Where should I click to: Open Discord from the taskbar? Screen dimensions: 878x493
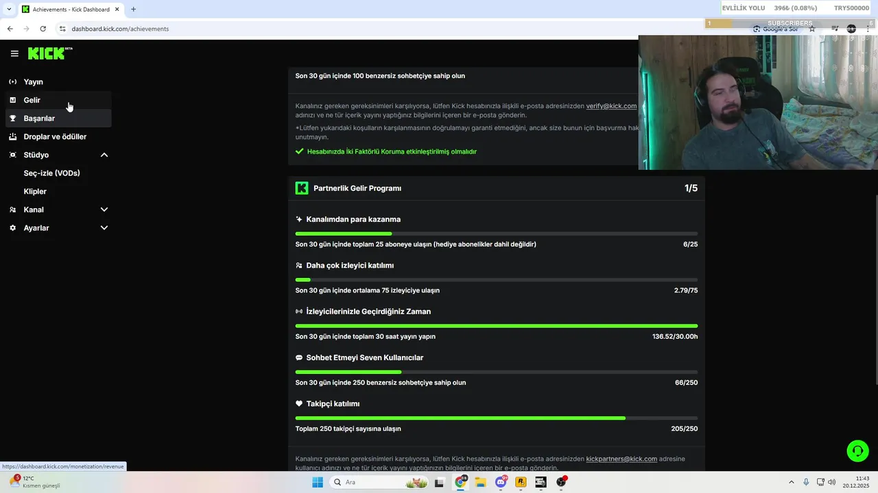pyautogui.click(x=501, y=482)
